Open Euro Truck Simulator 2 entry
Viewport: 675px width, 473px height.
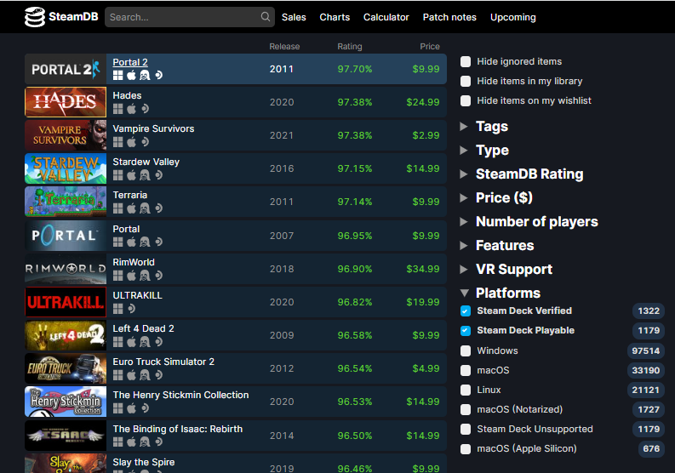click(163, 362)
